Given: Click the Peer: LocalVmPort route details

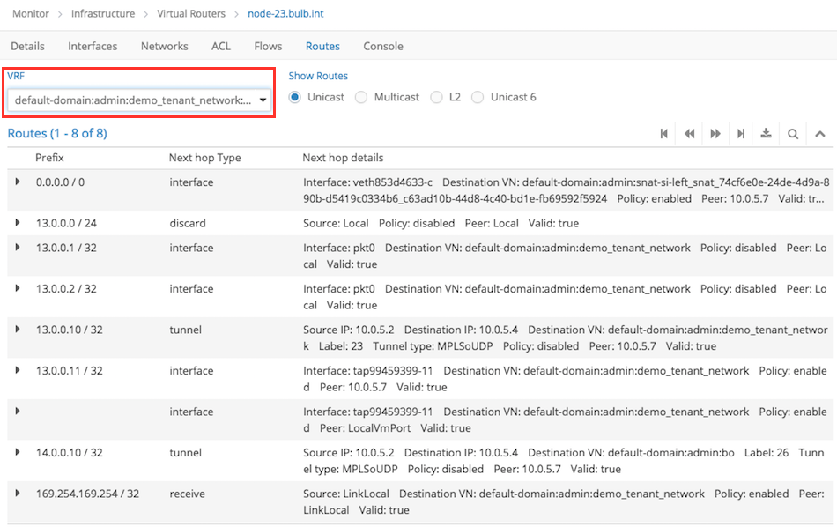Looking at the screenshot, I should click(x=566, y=419).
